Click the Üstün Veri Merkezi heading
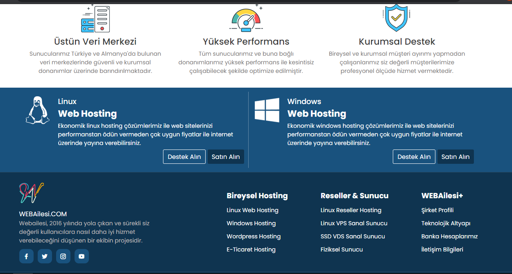 [95, 42]
